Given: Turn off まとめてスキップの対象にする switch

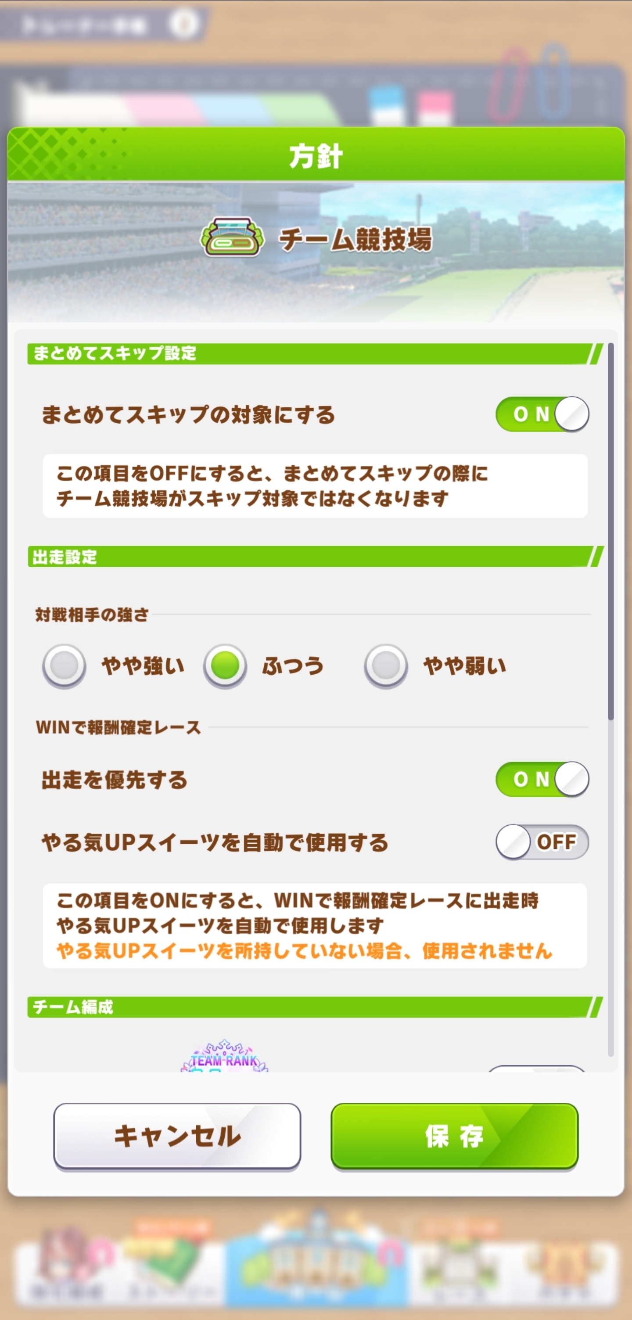Looking at the screenshot, I should point(542,414).
